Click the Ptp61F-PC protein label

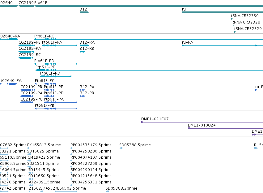click(45, 81)
